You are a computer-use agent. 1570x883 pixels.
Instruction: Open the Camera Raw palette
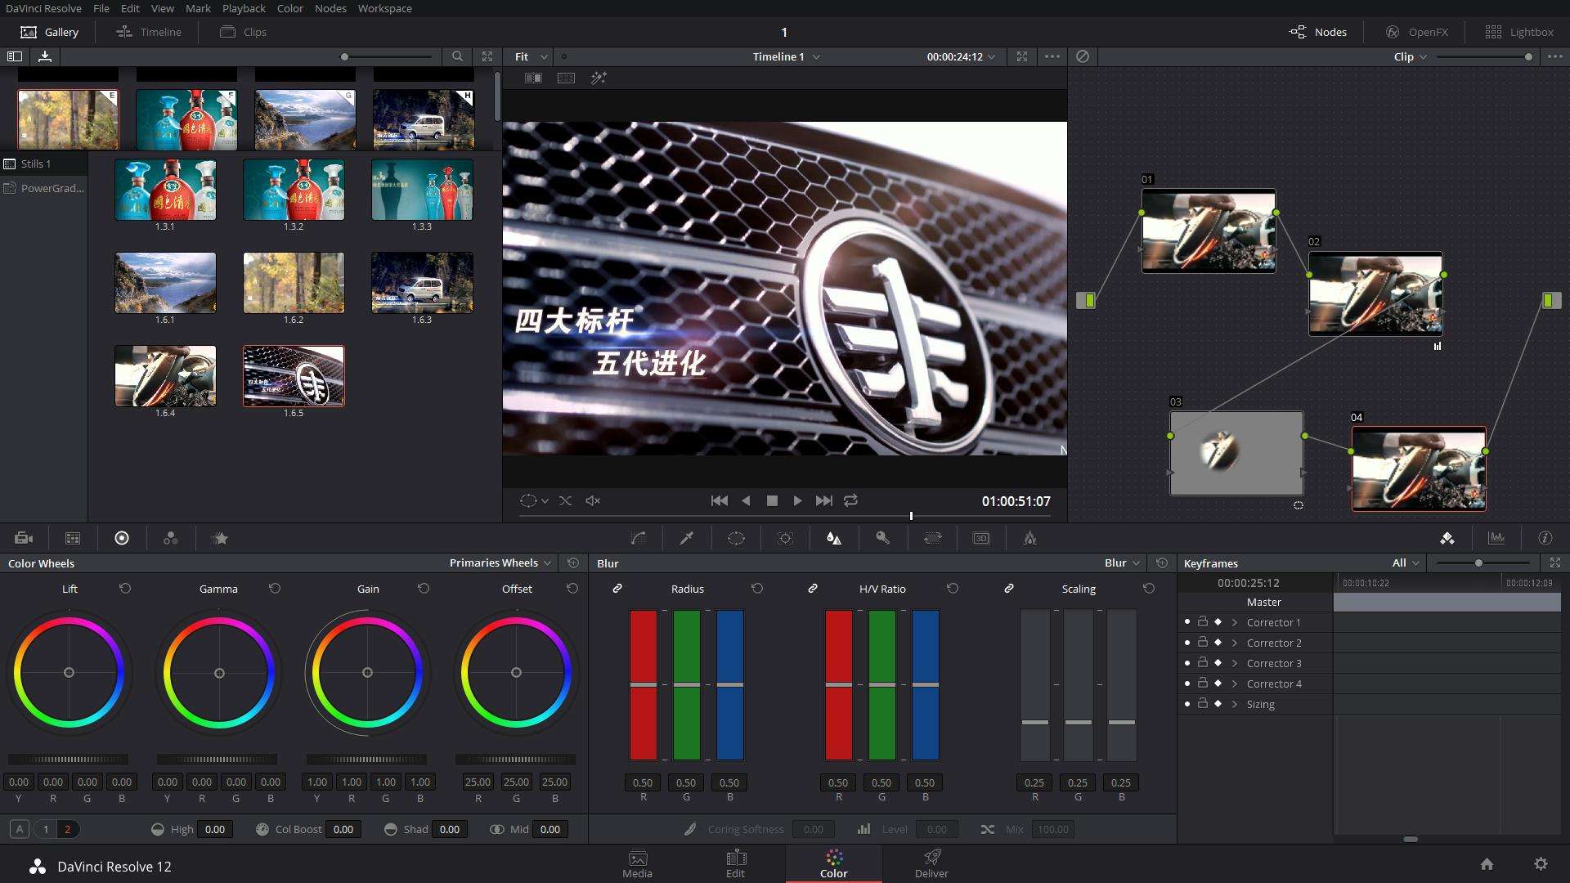tap(24, 538)
